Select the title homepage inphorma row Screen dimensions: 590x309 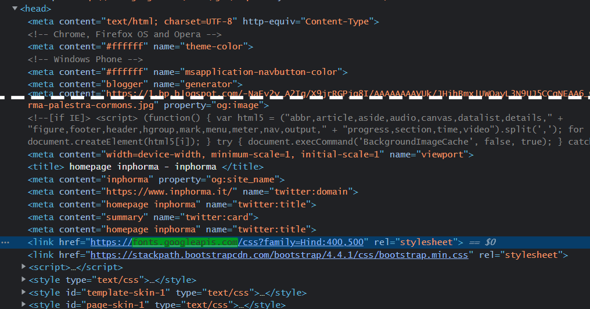[146, 167]
